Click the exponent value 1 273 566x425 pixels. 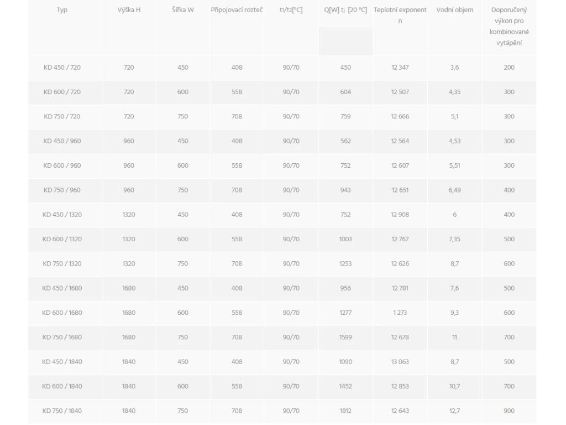pos(400,313)
